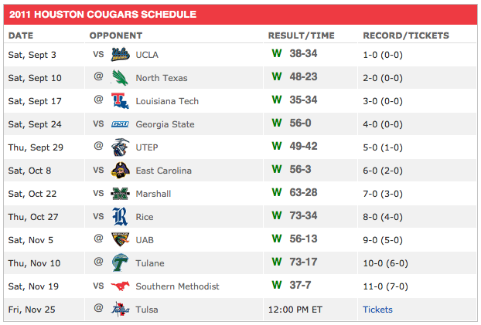Click the Marshall M logo

coord(121,194)
